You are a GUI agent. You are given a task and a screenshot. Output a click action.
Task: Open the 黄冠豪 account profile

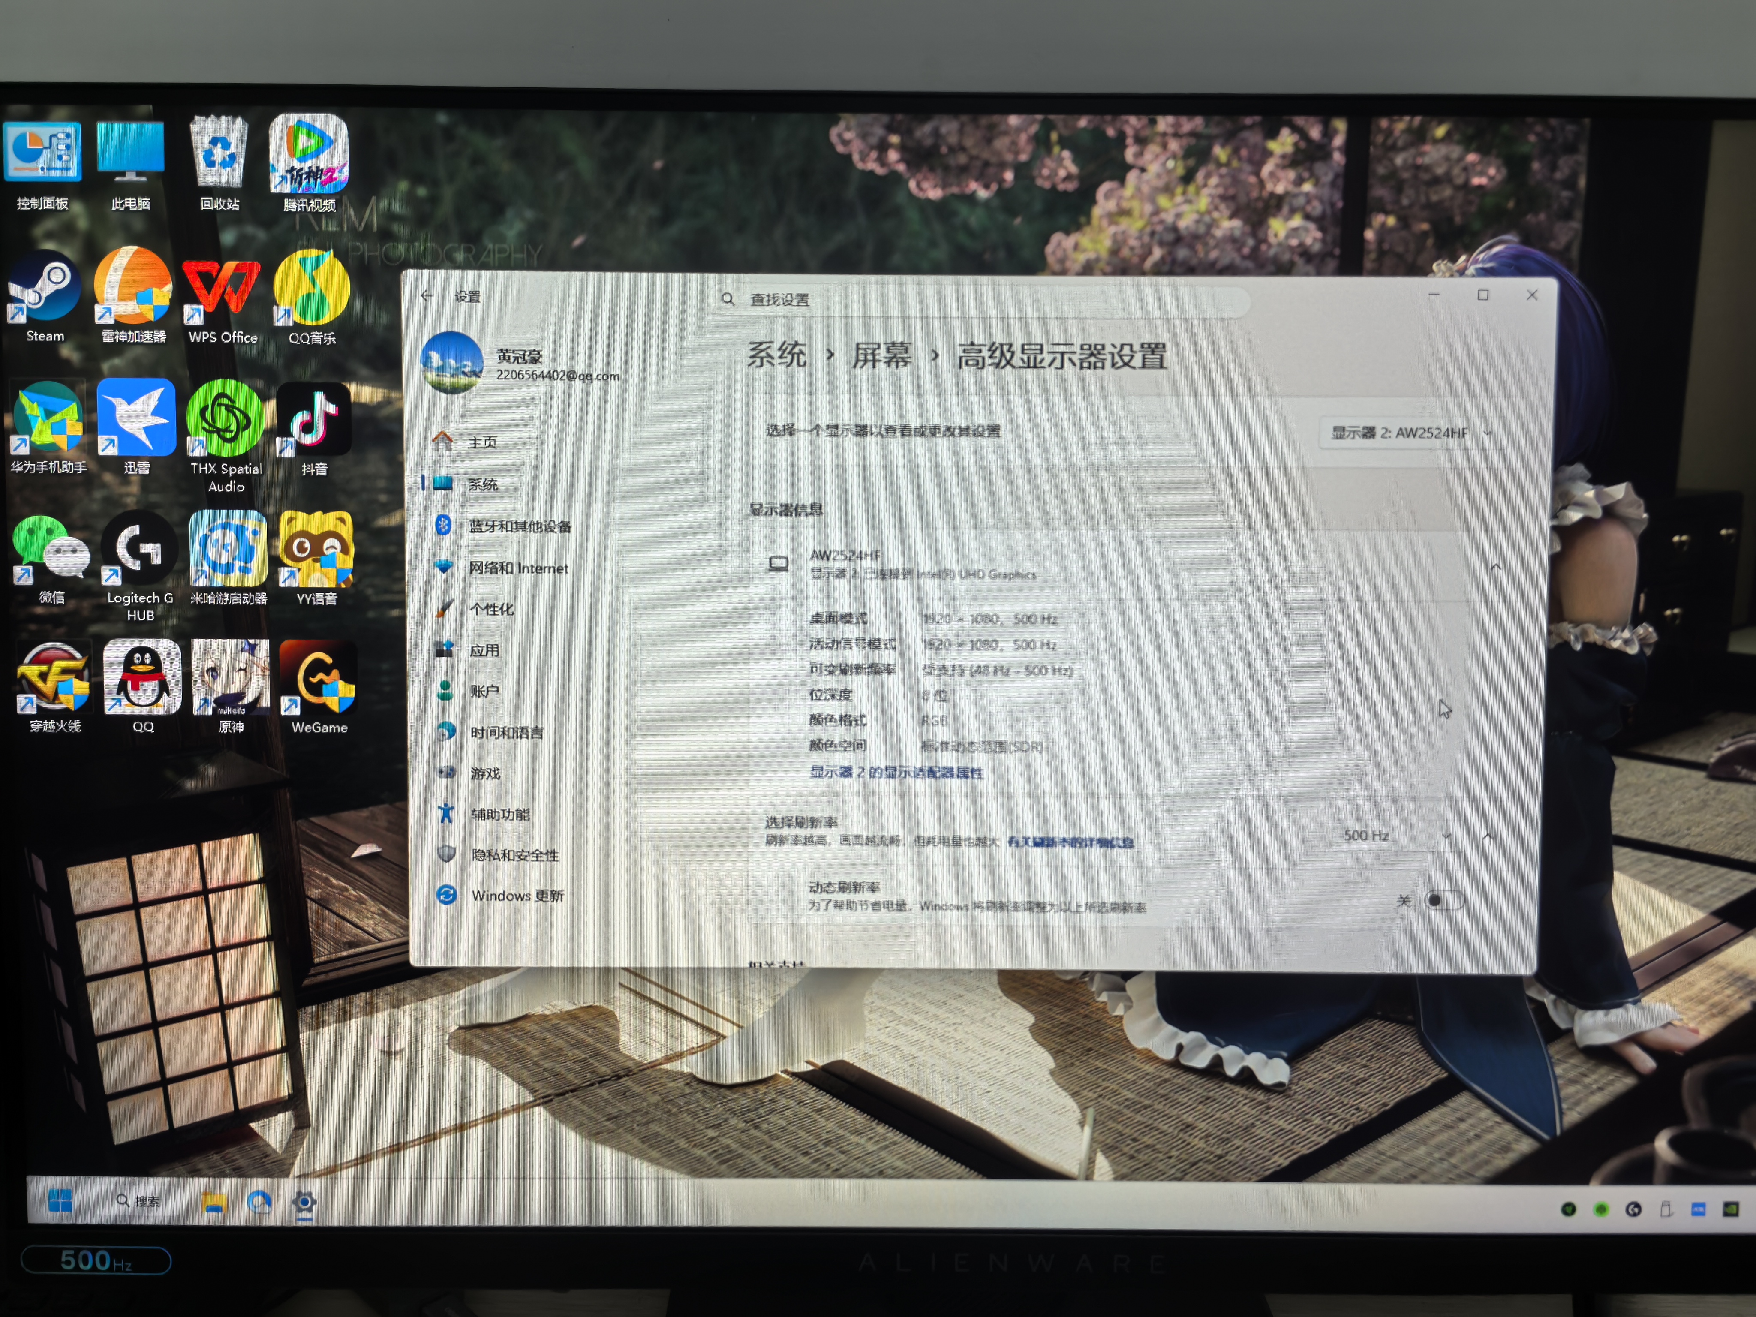click(521, 364)
